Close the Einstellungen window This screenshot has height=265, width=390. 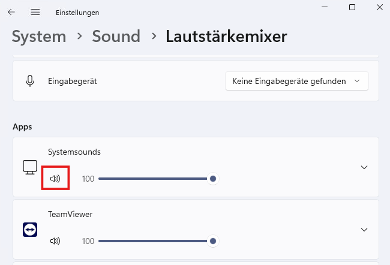pyautogui.click(x=380, y=7)
